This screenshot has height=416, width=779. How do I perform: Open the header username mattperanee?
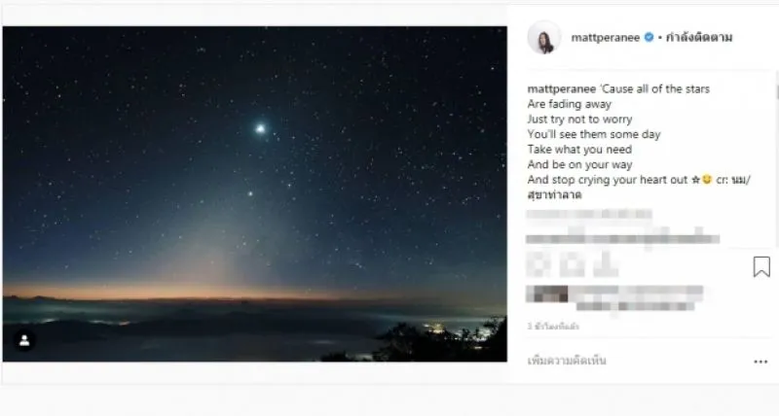coord(605,38)
